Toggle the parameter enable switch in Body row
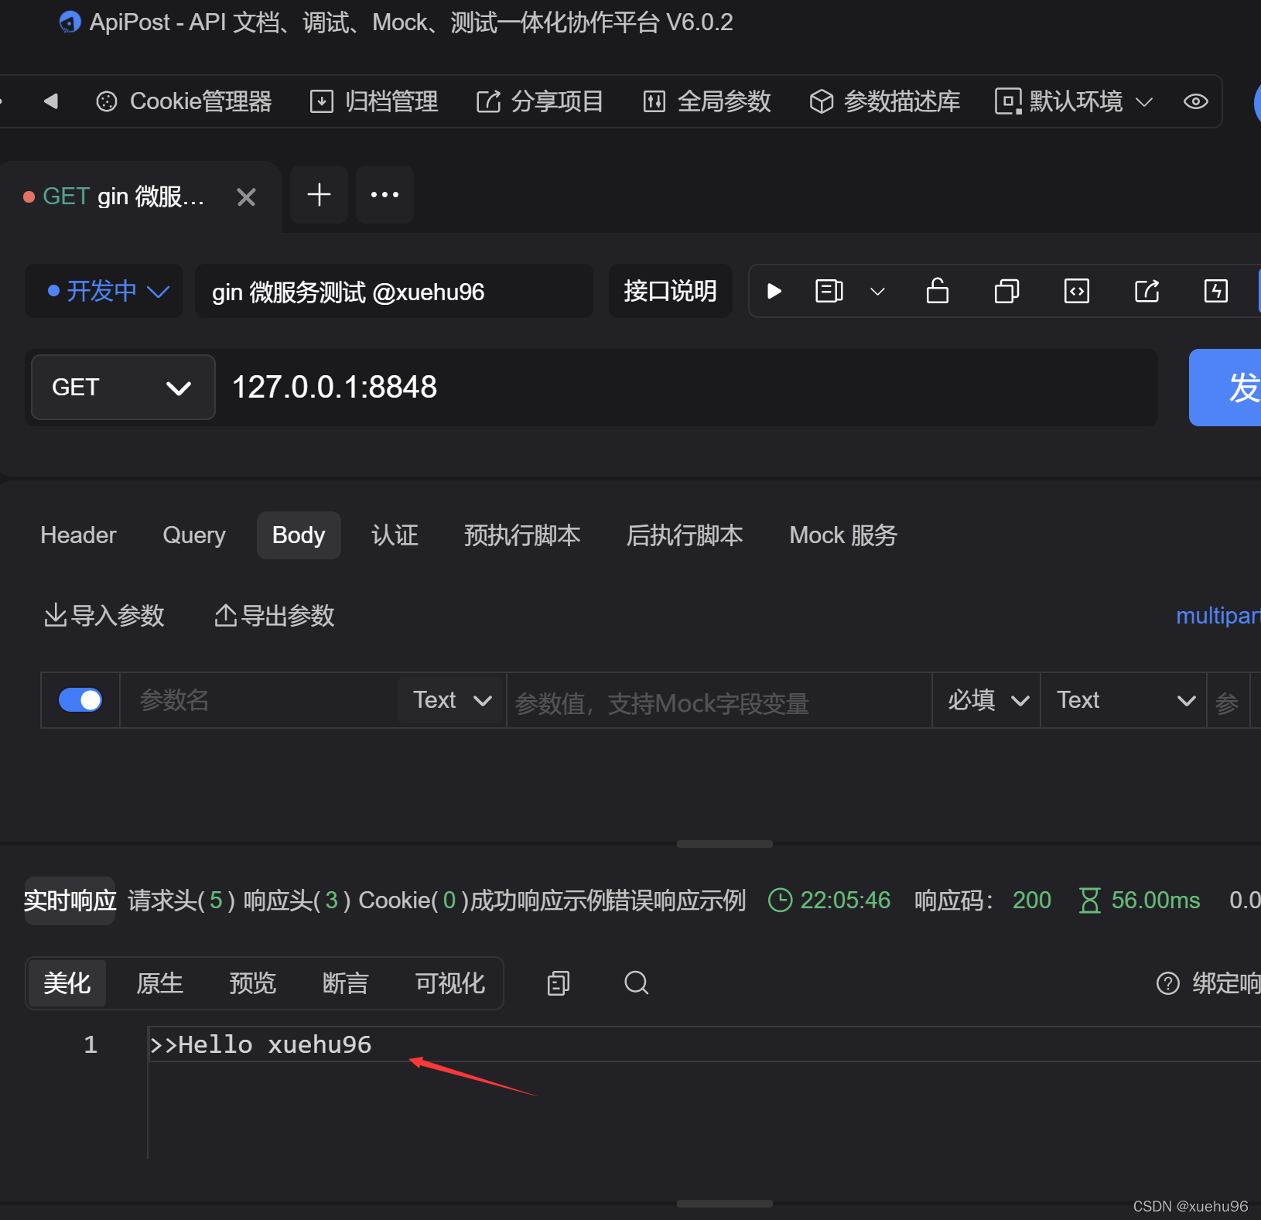 pyautogui.click(x=80, y=699)
